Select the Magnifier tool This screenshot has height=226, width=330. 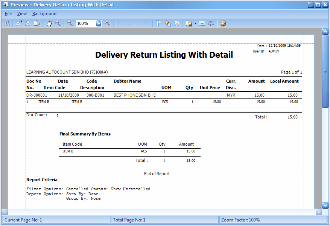coord(58,23)
